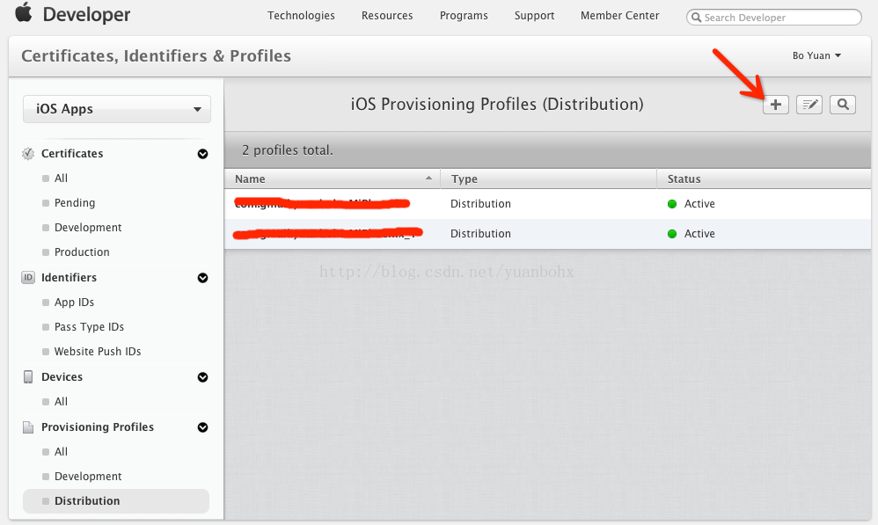Collapse the Certificates section chevron
878x525 pixels.
[202, 153]
